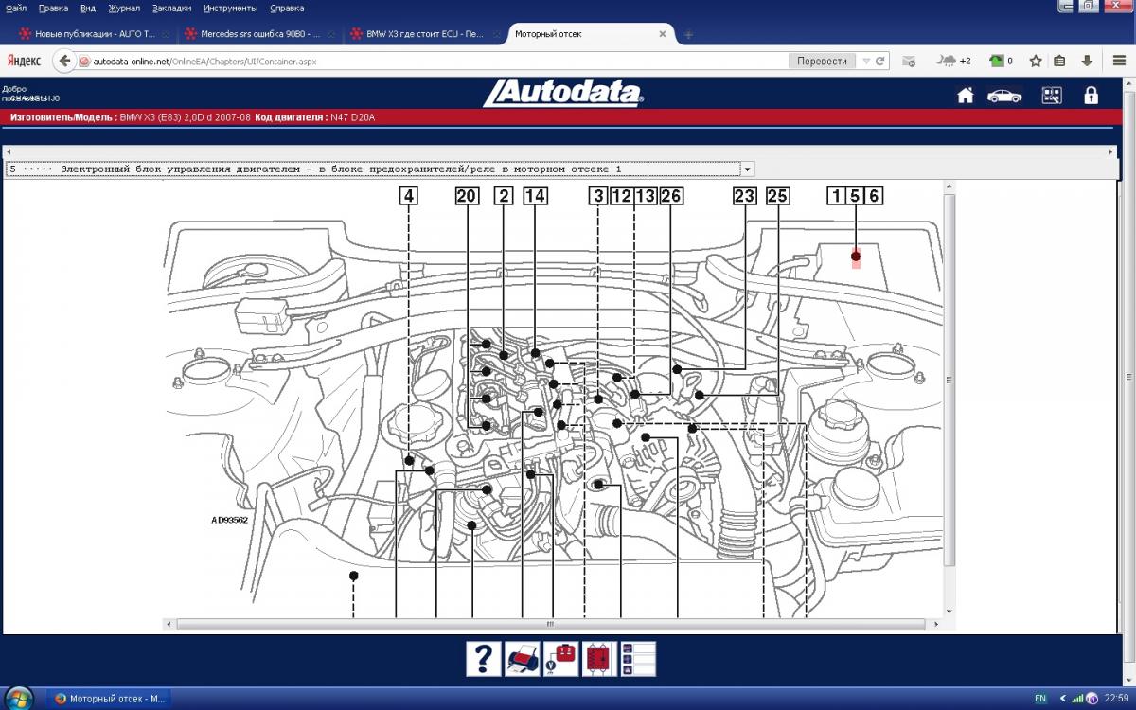Open the registration lookup icon in header

point(1052,96)
